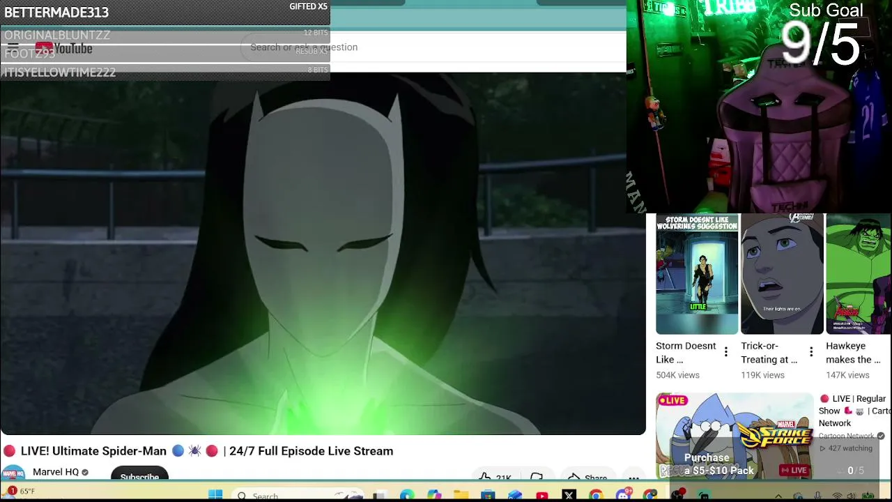
Task: Open Hawkeye makes the short thumbnail
Action: 859,275
